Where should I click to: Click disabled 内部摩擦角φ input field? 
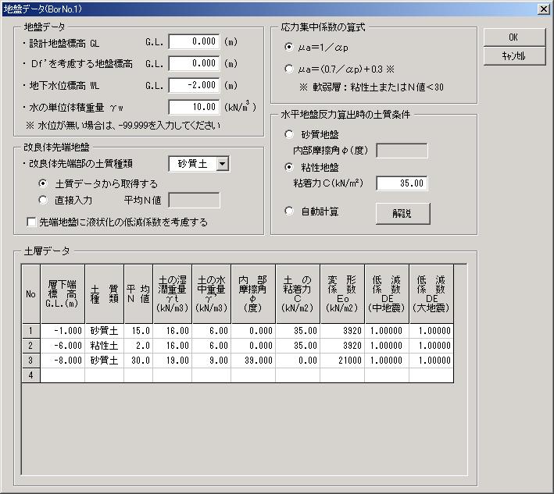pos(402,151)
